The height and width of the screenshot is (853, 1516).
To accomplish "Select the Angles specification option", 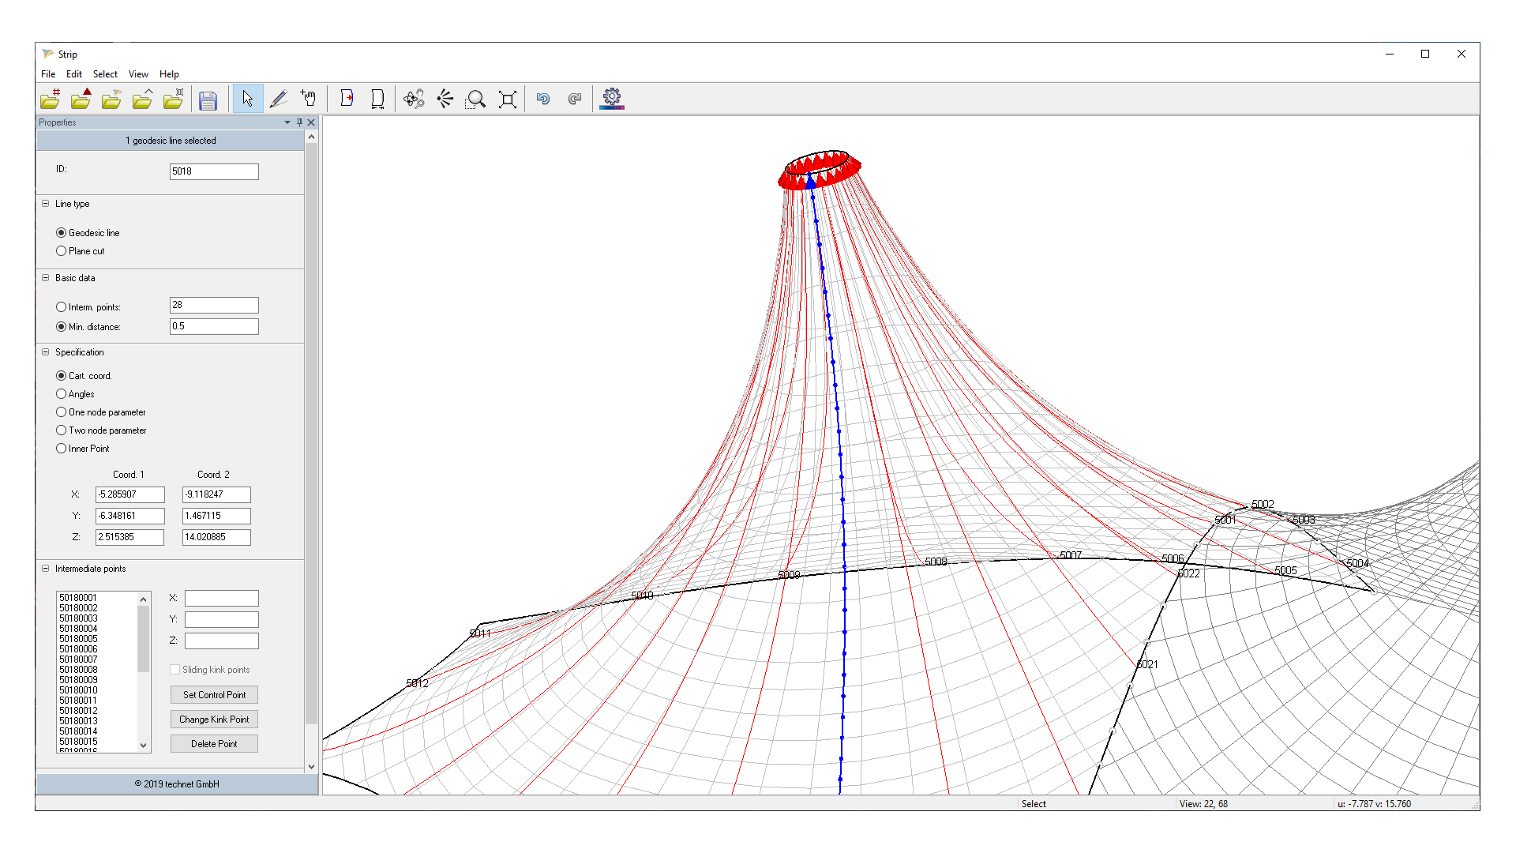I will click(62, 394).
